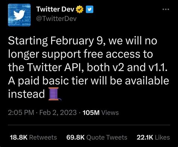The height and width of the screenshot is (147, 178).
Task: Click the Views label
Action: click(x=110, y=112)
